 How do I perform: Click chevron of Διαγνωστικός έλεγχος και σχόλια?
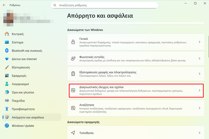tap(200, 90)
